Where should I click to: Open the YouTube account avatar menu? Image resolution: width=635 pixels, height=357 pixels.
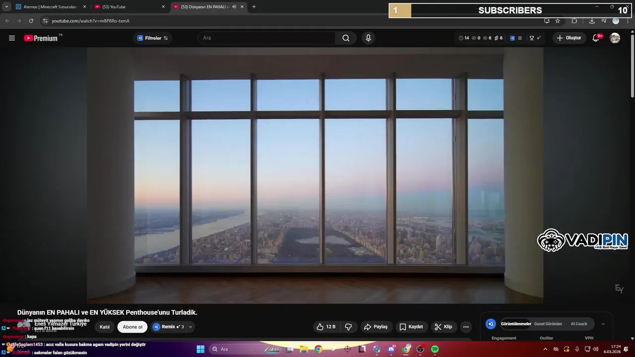tap(615, 38)
